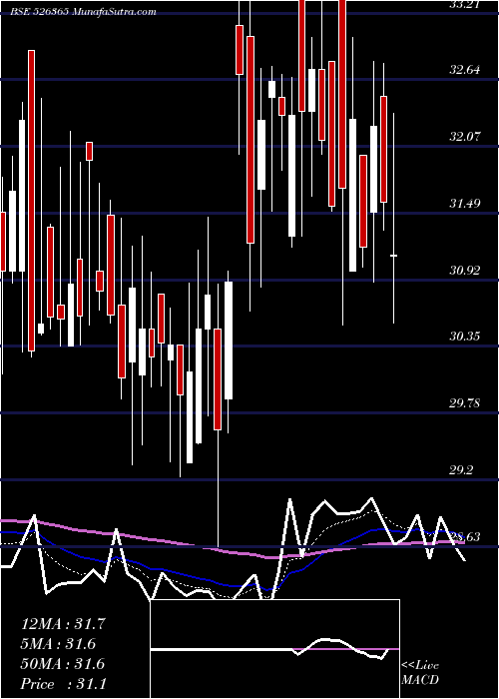
Task: Click the tall red candle at chart left
Action: click(x=31, y=201)
